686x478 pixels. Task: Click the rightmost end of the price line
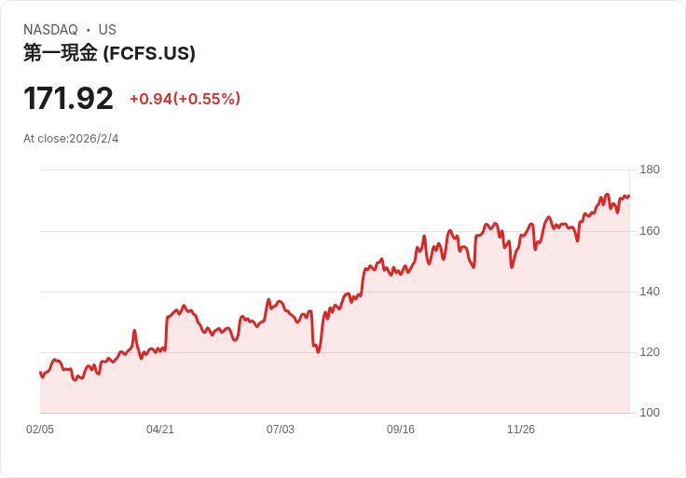coord(628,196)
